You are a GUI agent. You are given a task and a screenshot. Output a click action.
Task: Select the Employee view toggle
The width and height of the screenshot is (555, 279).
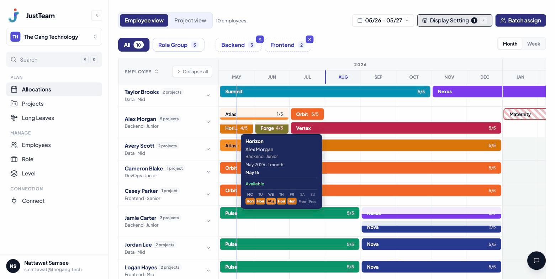pyautogui.click(x=144, y=20)
